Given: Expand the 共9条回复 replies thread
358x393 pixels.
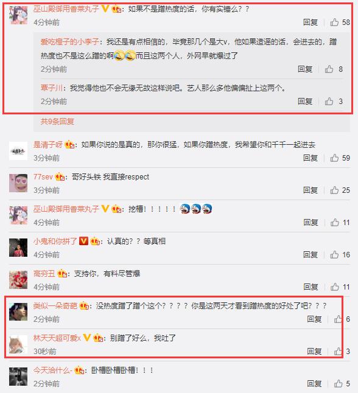Looking at the screenshot, I should click(57, 122).
